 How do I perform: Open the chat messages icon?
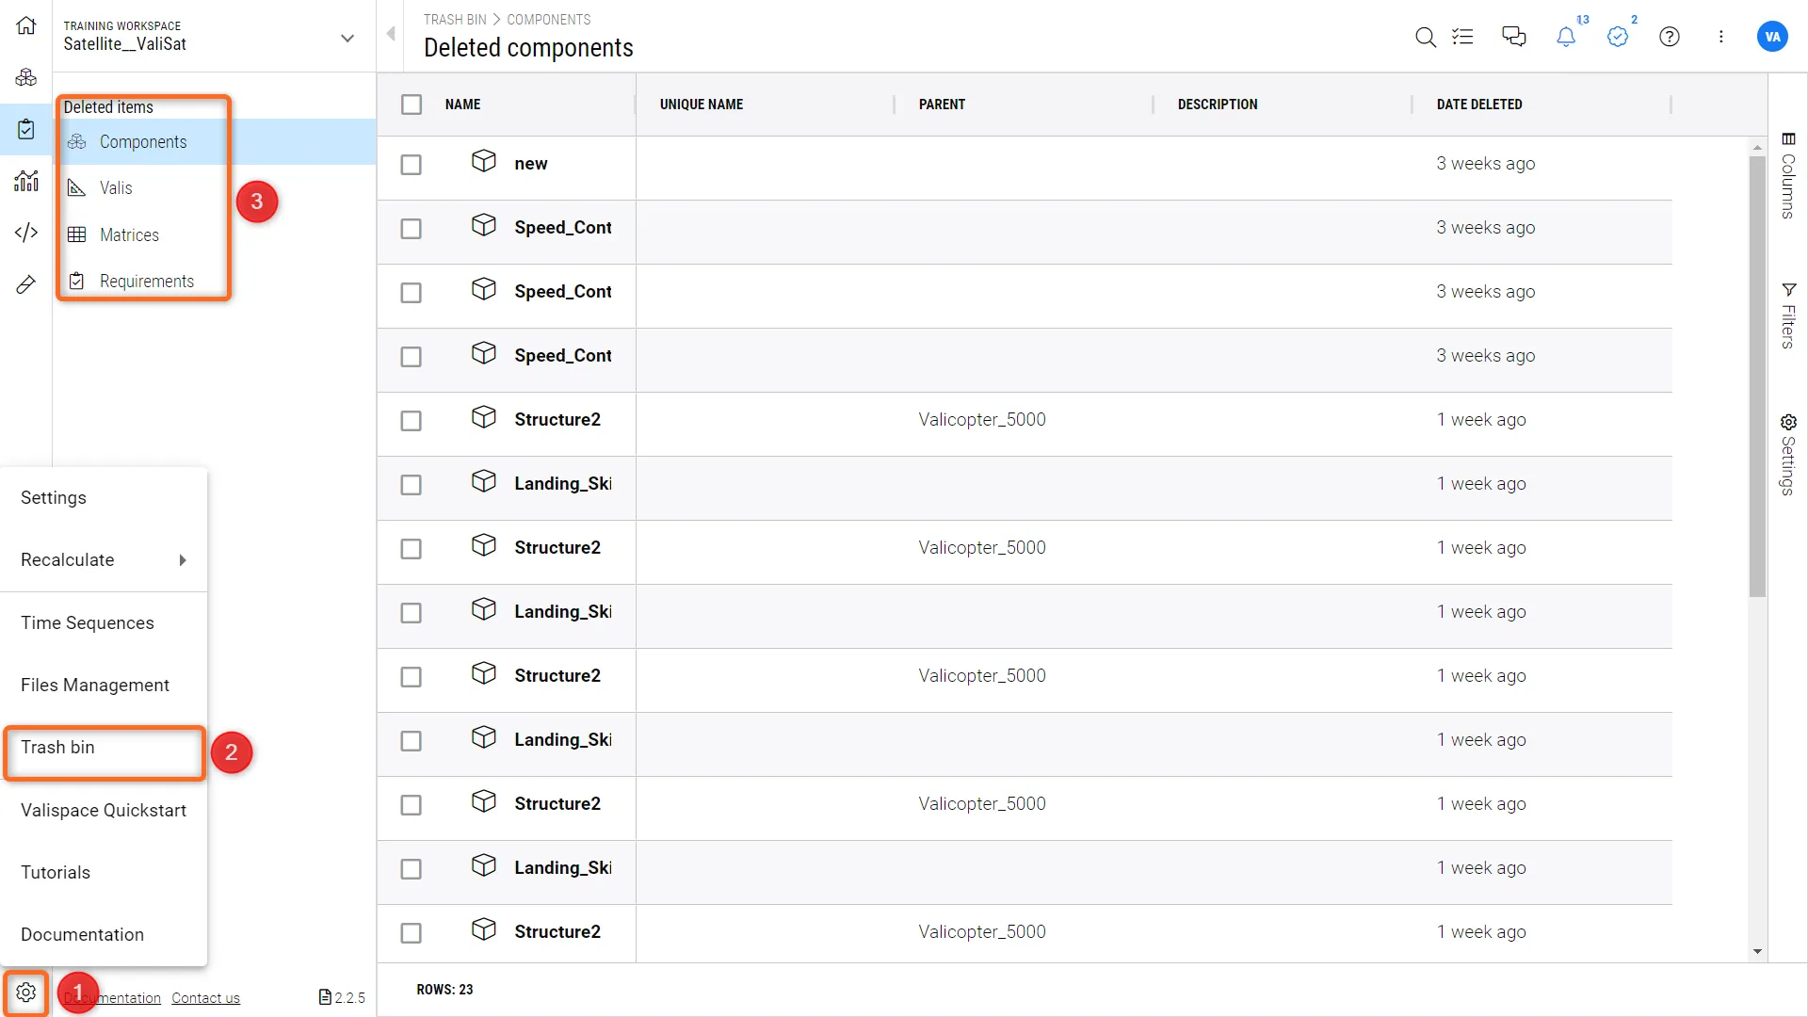1513,37
